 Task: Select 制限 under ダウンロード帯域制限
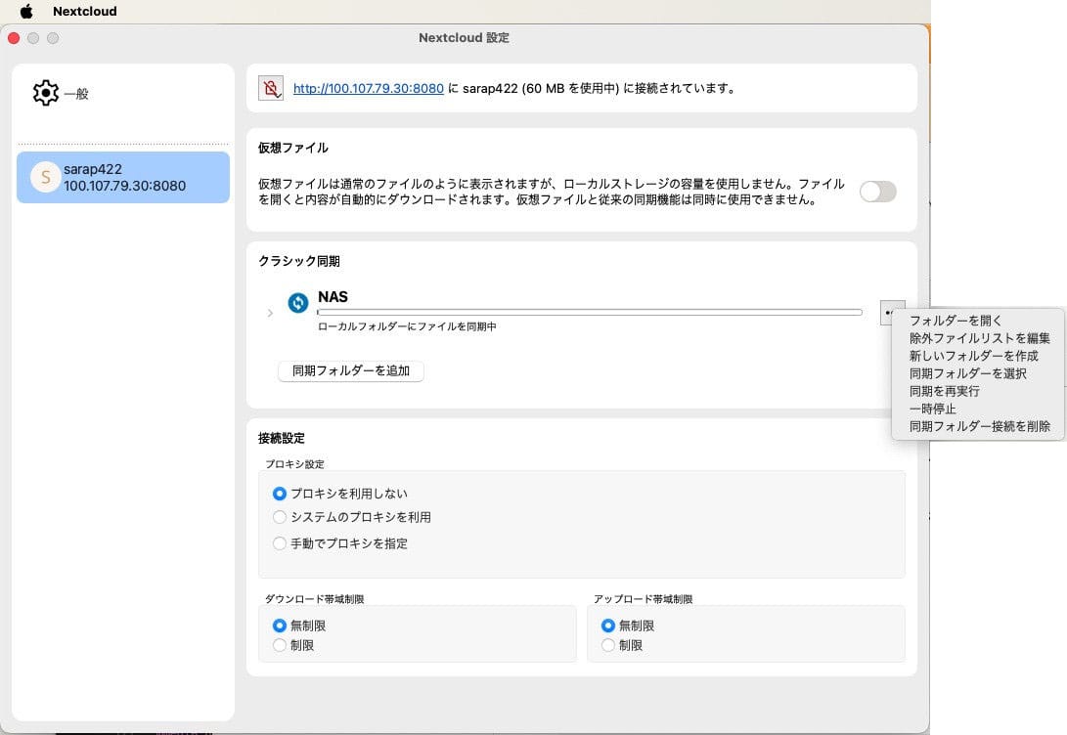279,645
